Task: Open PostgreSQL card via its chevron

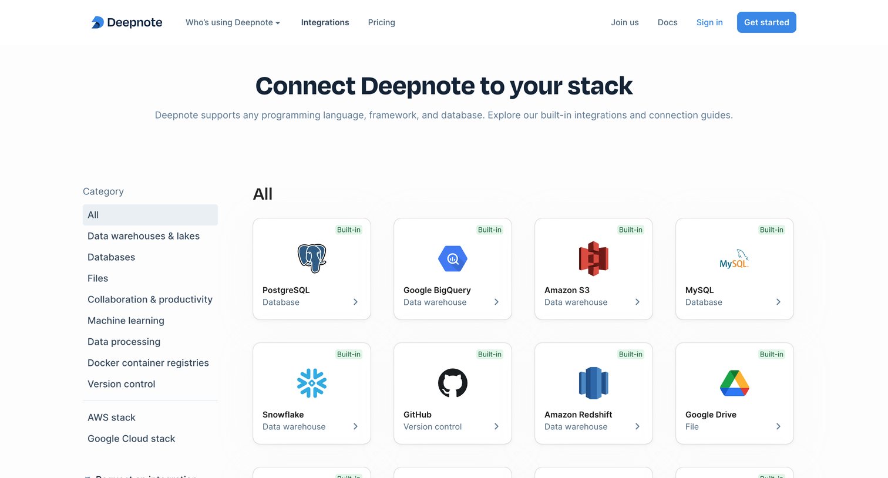Action: 355,302
